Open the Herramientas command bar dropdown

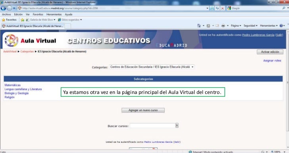269,26
